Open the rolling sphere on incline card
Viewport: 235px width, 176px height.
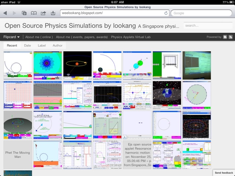48,95
